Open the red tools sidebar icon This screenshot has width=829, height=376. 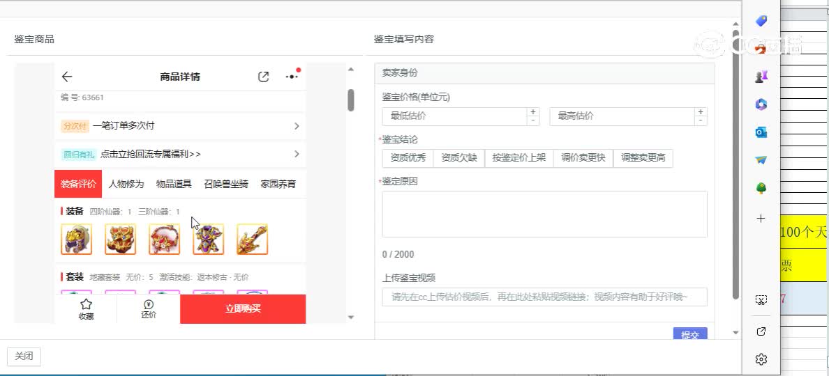pos(761,49)
